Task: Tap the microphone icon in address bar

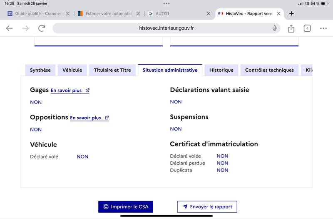Action: pos(275,28)
